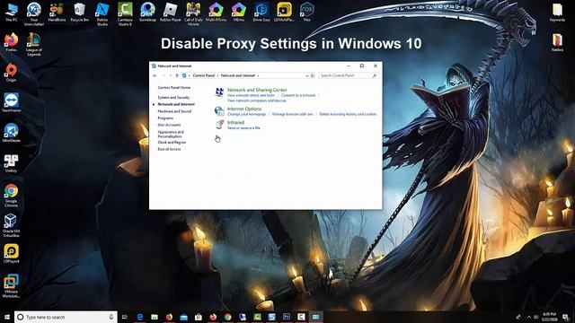Screen dimensions: 575x323
Task: Launch Roblox Player shortcut
Action: click(x=171, y=12)
